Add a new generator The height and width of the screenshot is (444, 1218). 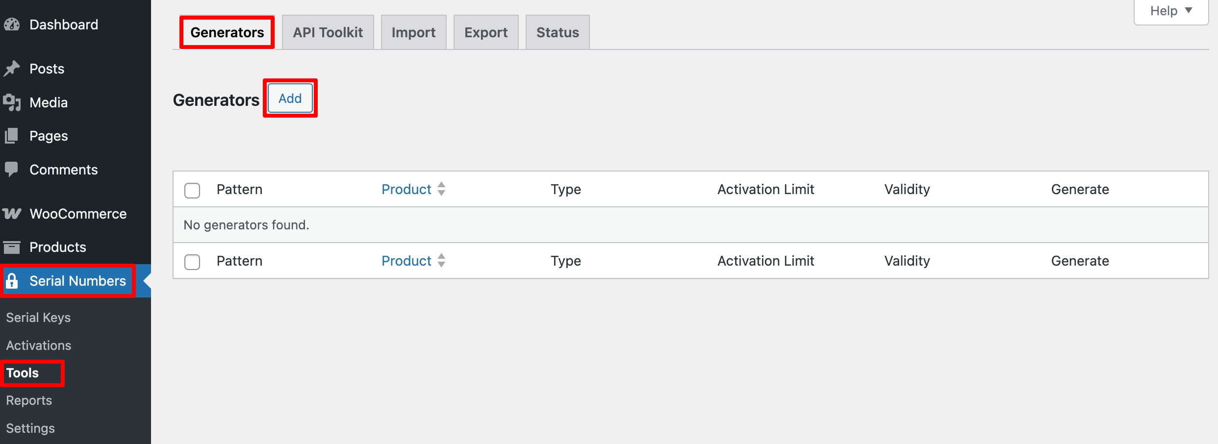click(x=290, y=99)
